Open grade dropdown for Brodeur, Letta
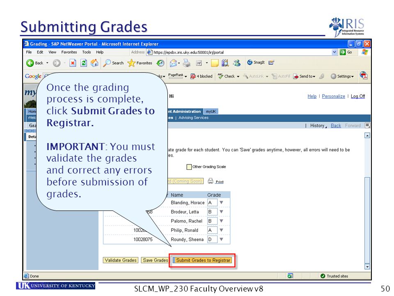Screen dimensions: 394x296 (x=221, y=212)
